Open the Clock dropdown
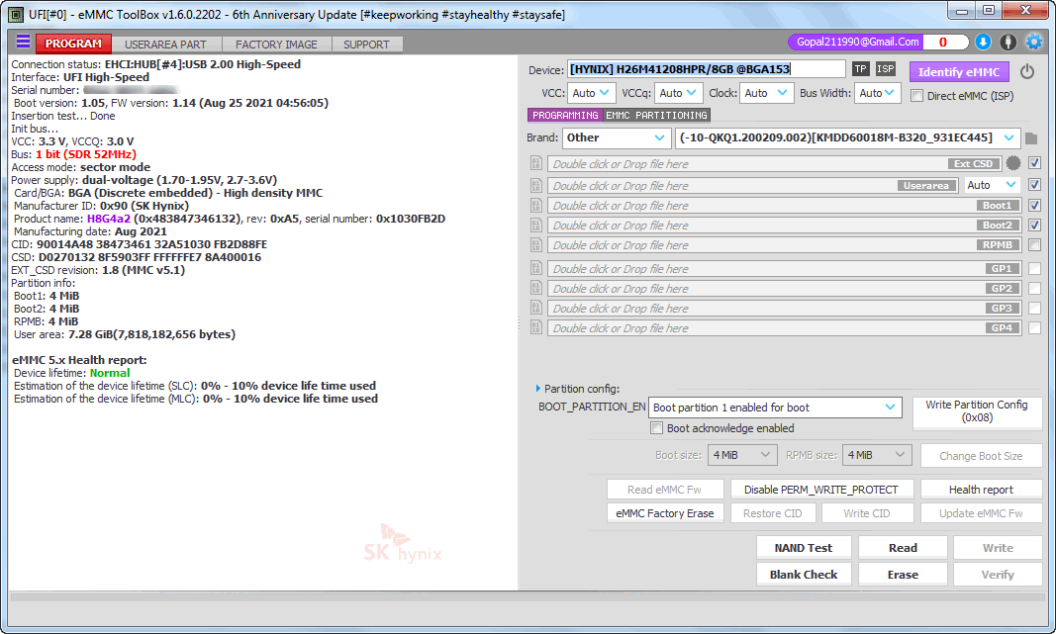The image size is (1056, 634). pos(766,93)
